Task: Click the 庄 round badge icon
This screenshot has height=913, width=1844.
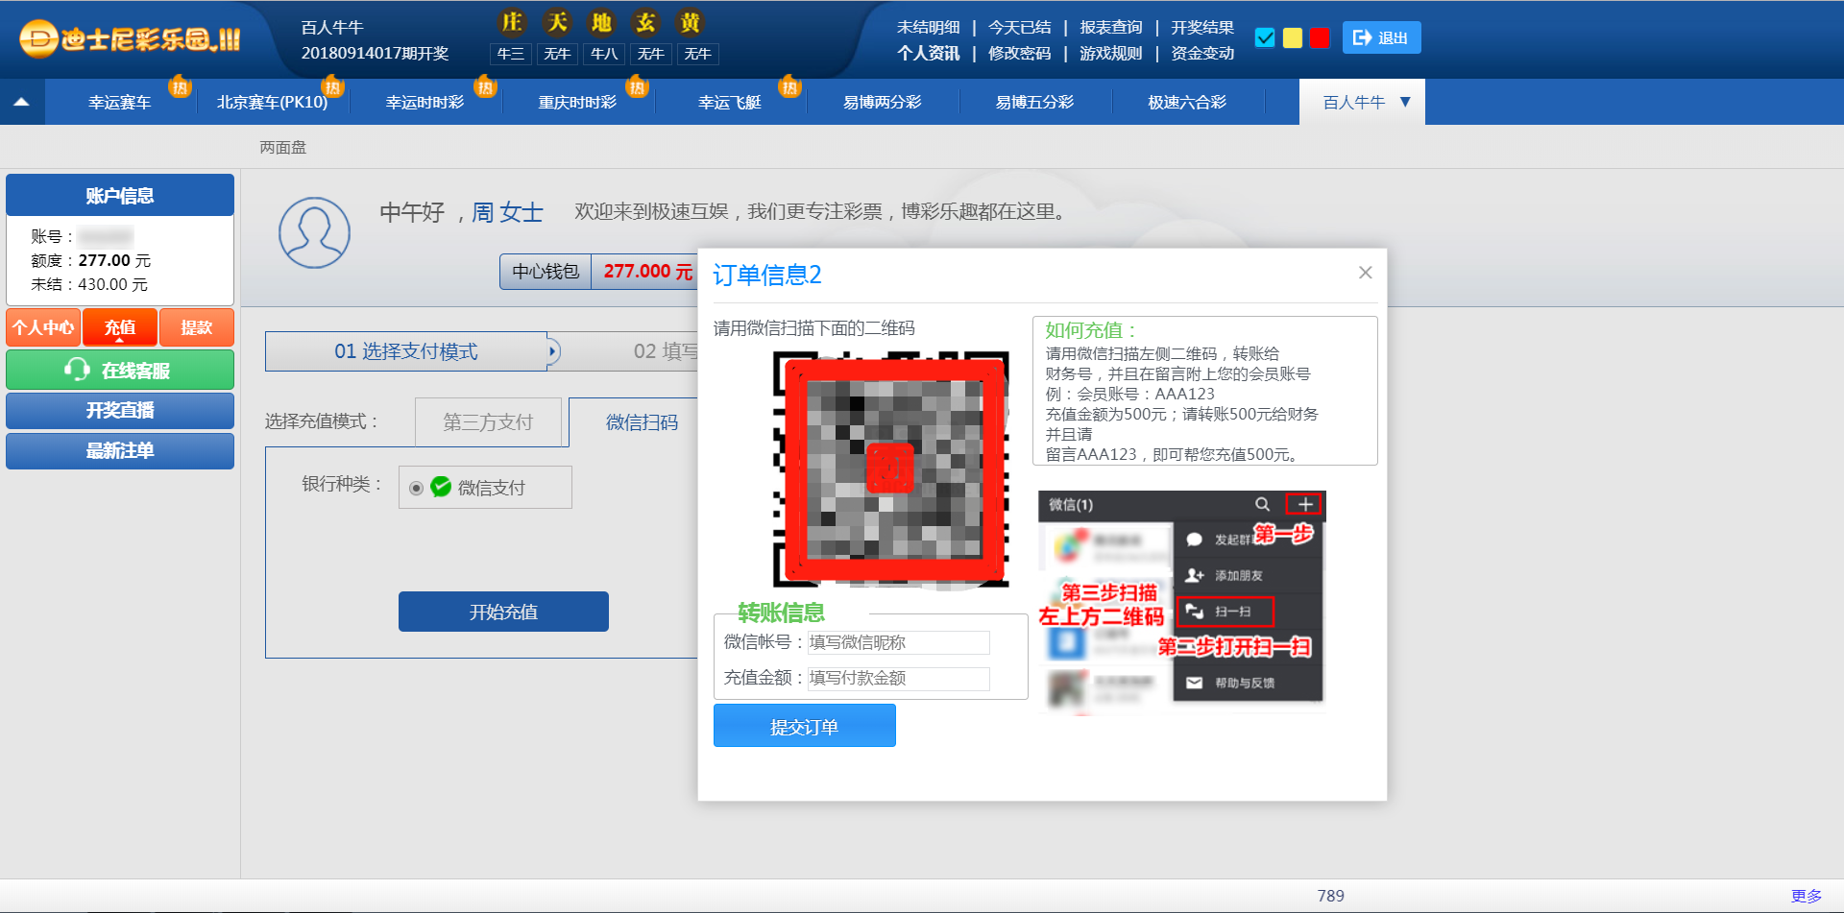Action: click(x=512, y=22)
